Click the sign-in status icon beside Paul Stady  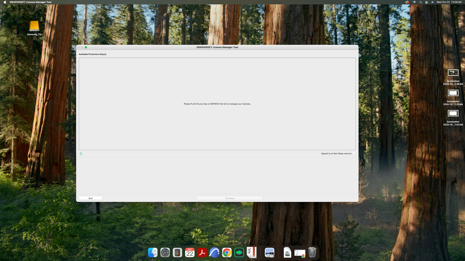pos(354,153)
